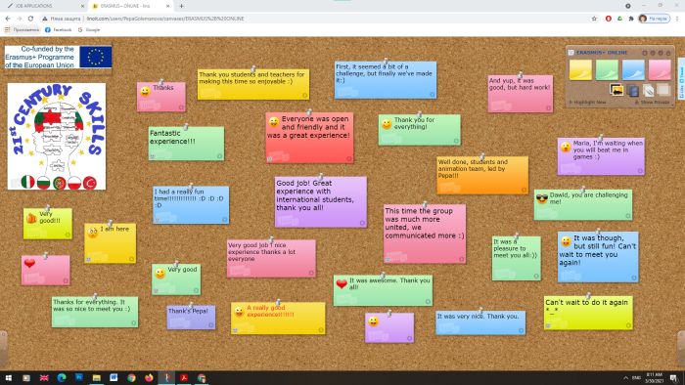Toggle Show Private in the palette
685x385 pixels.
[653, 102]
